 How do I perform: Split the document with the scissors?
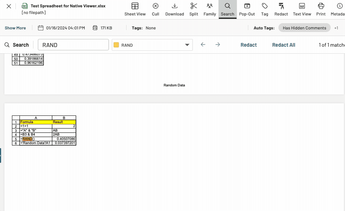(x=194, y=10)
